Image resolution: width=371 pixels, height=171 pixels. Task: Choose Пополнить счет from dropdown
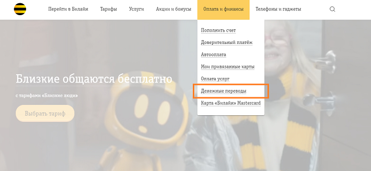(x=218, y=30)
